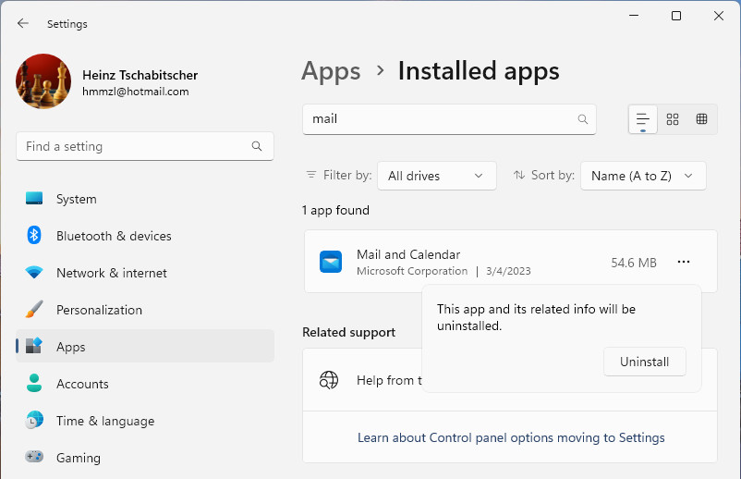Click the Network wifi icon
This screenshot has width=741, height=479.
coord(34,272)
